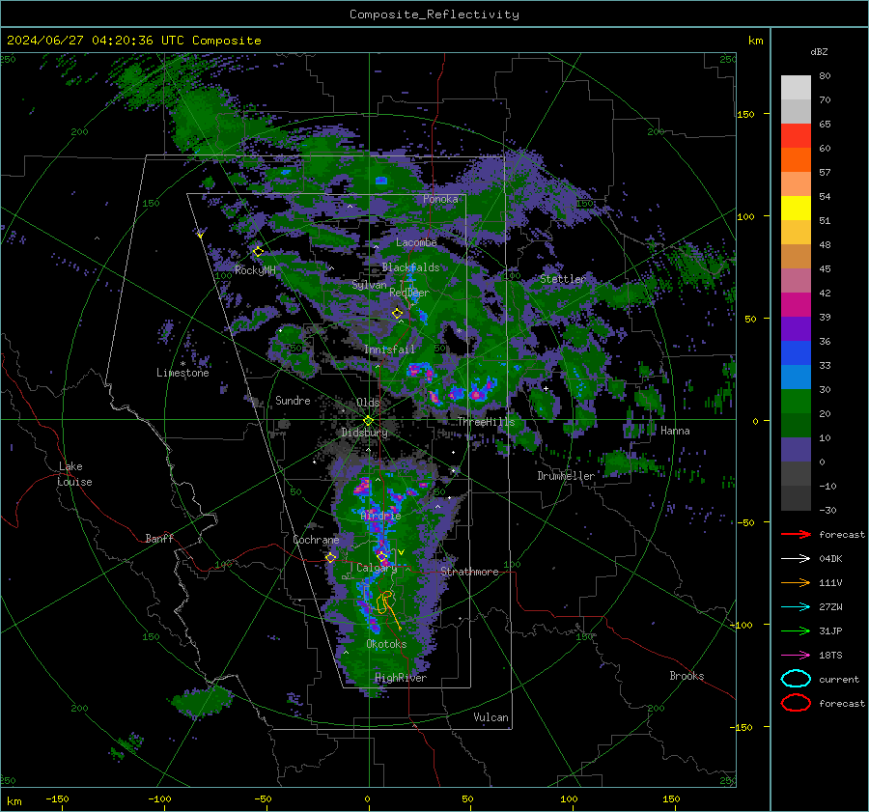The height and width of the screenshot is (812, 869).
Task: Click the Sundre label
Action: pos(293,400)
